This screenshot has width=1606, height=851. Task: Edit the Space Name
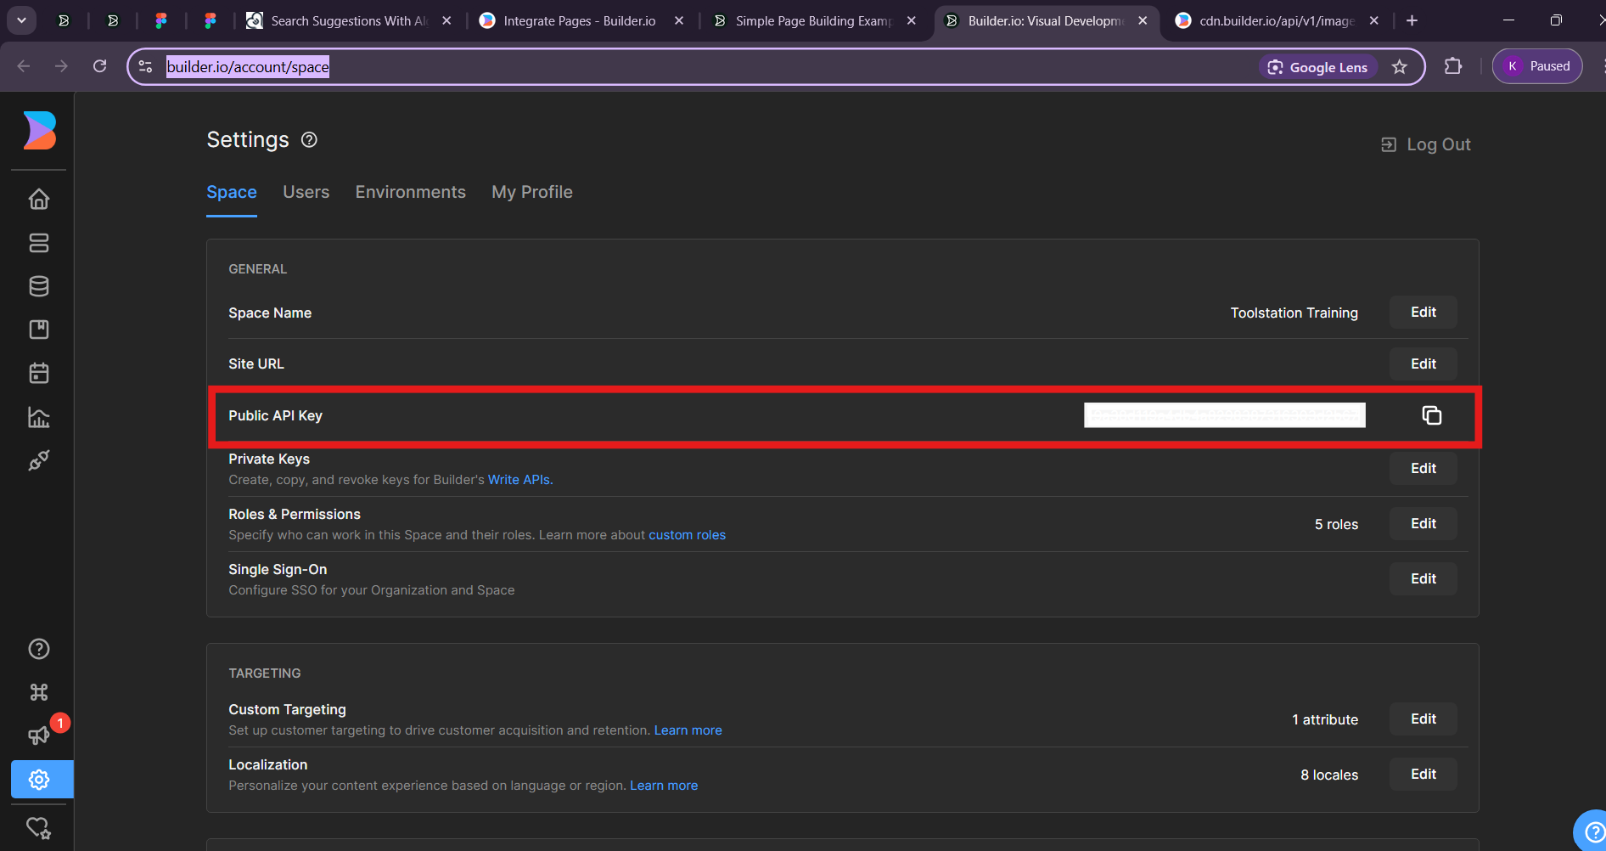[x=1423, y=313]
